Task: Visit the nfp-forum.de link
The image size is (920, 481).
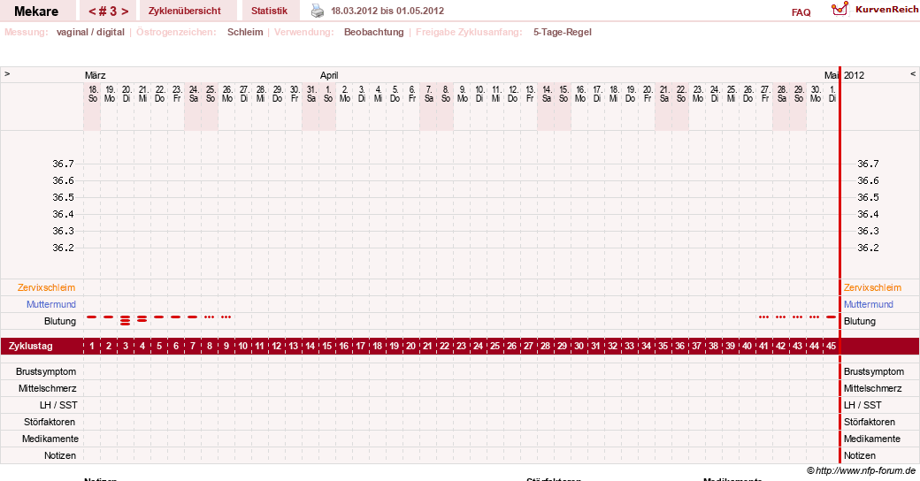Action: tap(861, 470)
